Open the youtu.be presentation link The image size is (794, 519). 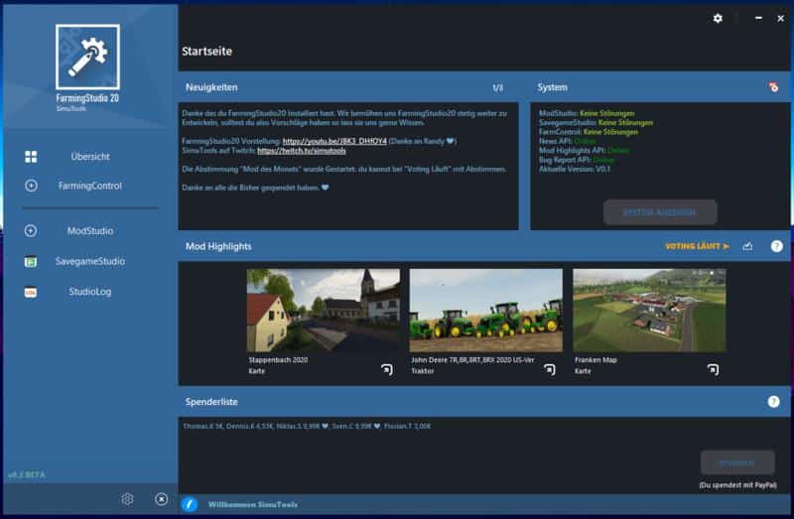coord(332,141)
